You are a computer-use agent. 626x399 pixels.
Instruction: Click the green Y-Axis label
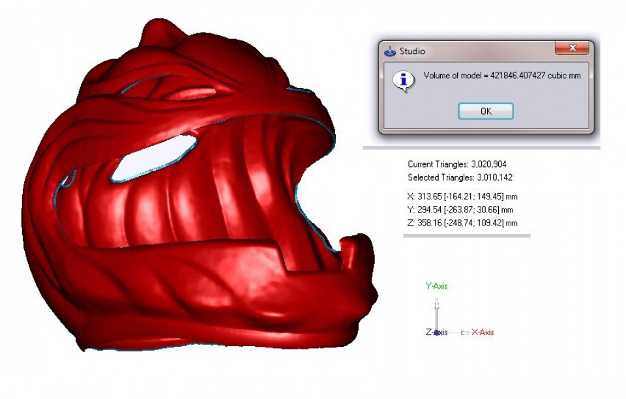coord(436,286)
